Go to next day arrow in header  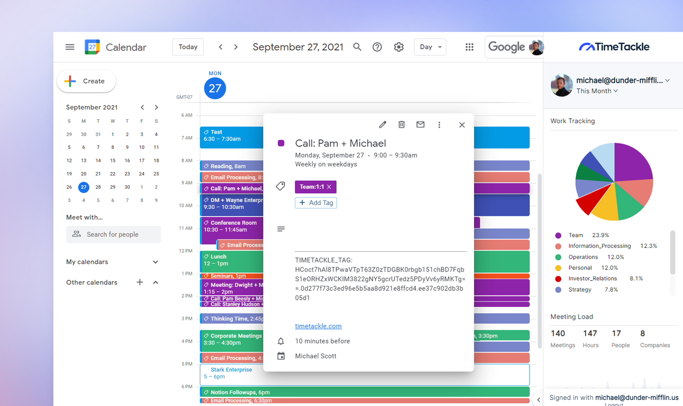[x=236, y=47]
